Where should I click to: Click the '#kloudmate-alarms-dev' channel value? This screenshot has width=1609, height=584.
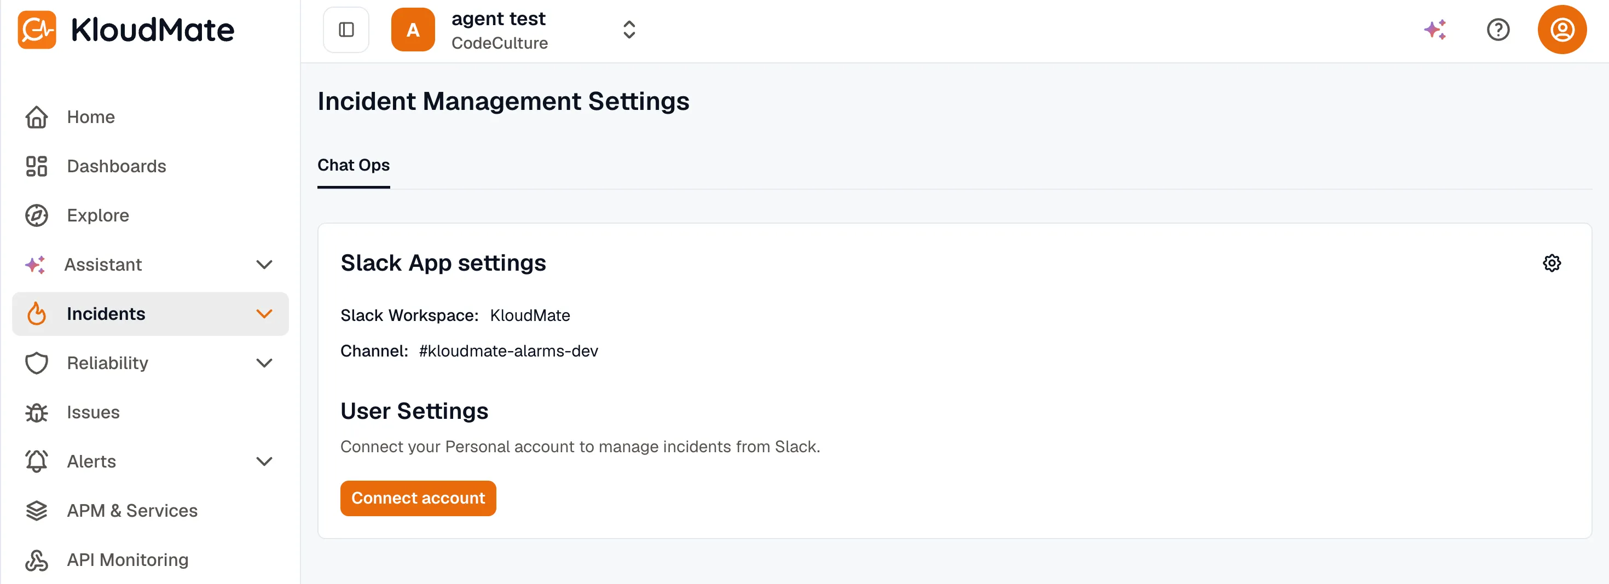[508, 351]
